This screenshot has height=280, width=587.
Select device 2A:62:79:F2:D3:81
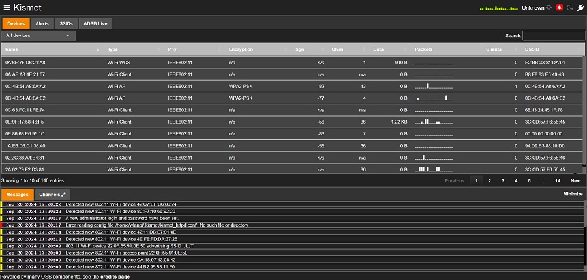(292, 169)
